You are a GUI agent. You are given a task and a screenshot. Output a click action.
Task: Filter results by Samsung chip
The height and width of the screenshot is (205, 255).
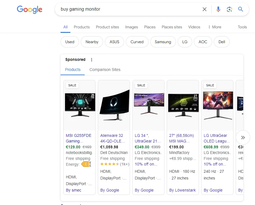[163, 42]
